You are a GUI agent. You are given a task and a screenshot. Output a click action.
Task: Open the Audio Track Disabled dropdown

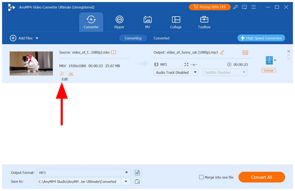click(176, 72)
